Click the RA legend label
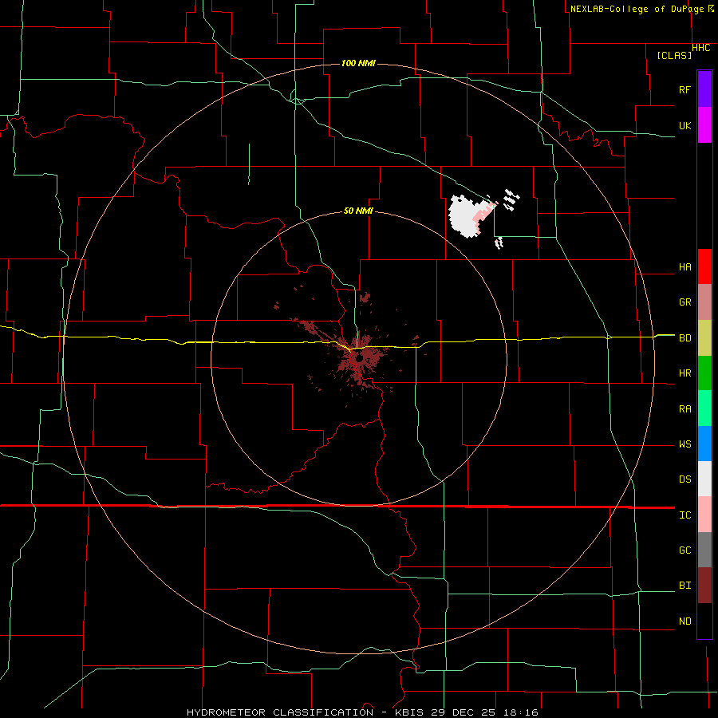 [684, 409]
